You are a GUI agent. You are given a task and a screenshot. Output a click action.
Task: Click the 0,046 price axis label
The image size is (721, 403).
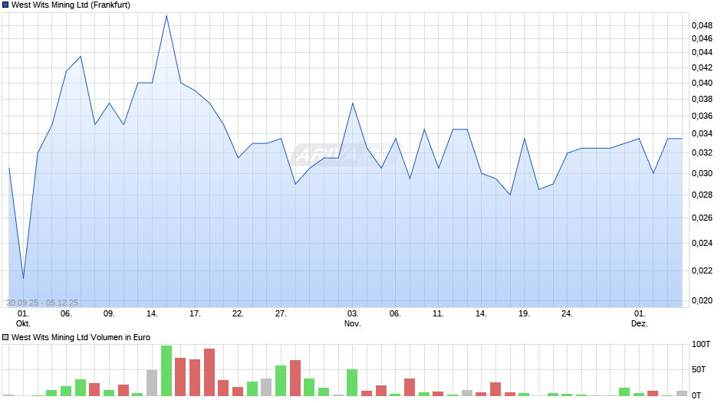[702, 38]
